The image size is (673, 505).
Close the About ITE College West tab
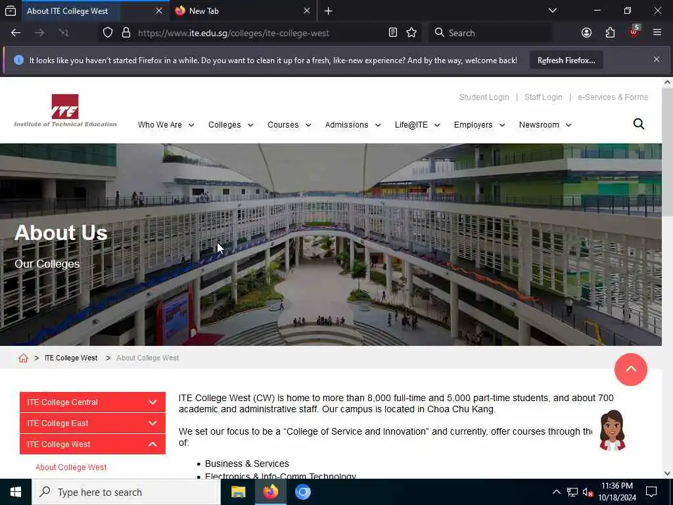pyautogui.click(x=159, y=11)
